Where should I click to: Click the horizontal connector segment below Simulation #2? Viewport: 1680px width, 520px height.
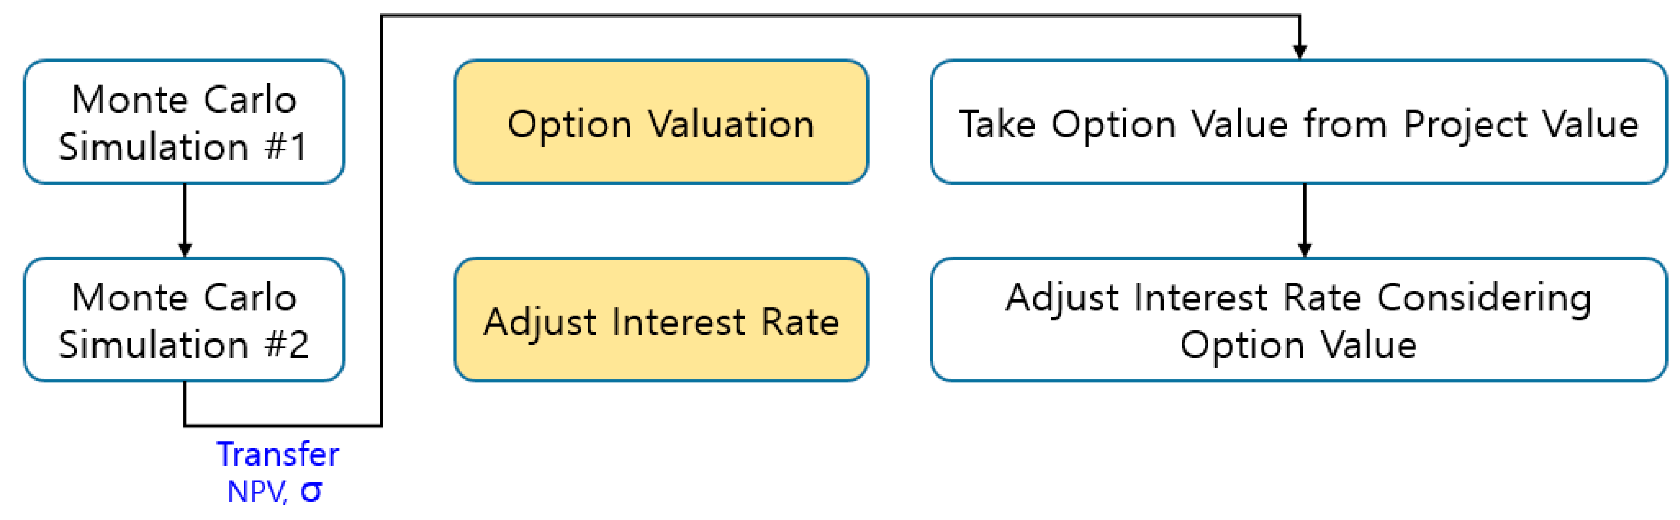pyautogui.click(x=283, y=426)
